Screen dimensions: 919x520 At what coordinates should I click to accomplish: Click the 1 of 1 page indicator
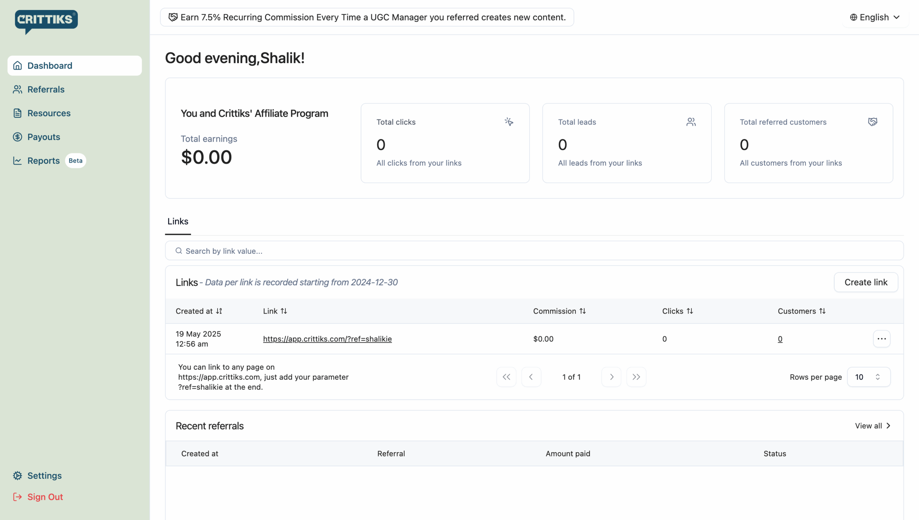click(x=571, y=377)
